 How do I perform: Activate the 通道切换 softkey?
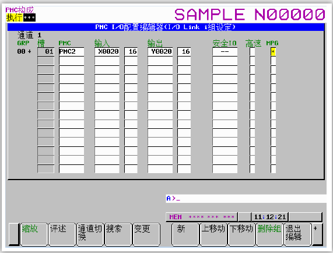90,234
